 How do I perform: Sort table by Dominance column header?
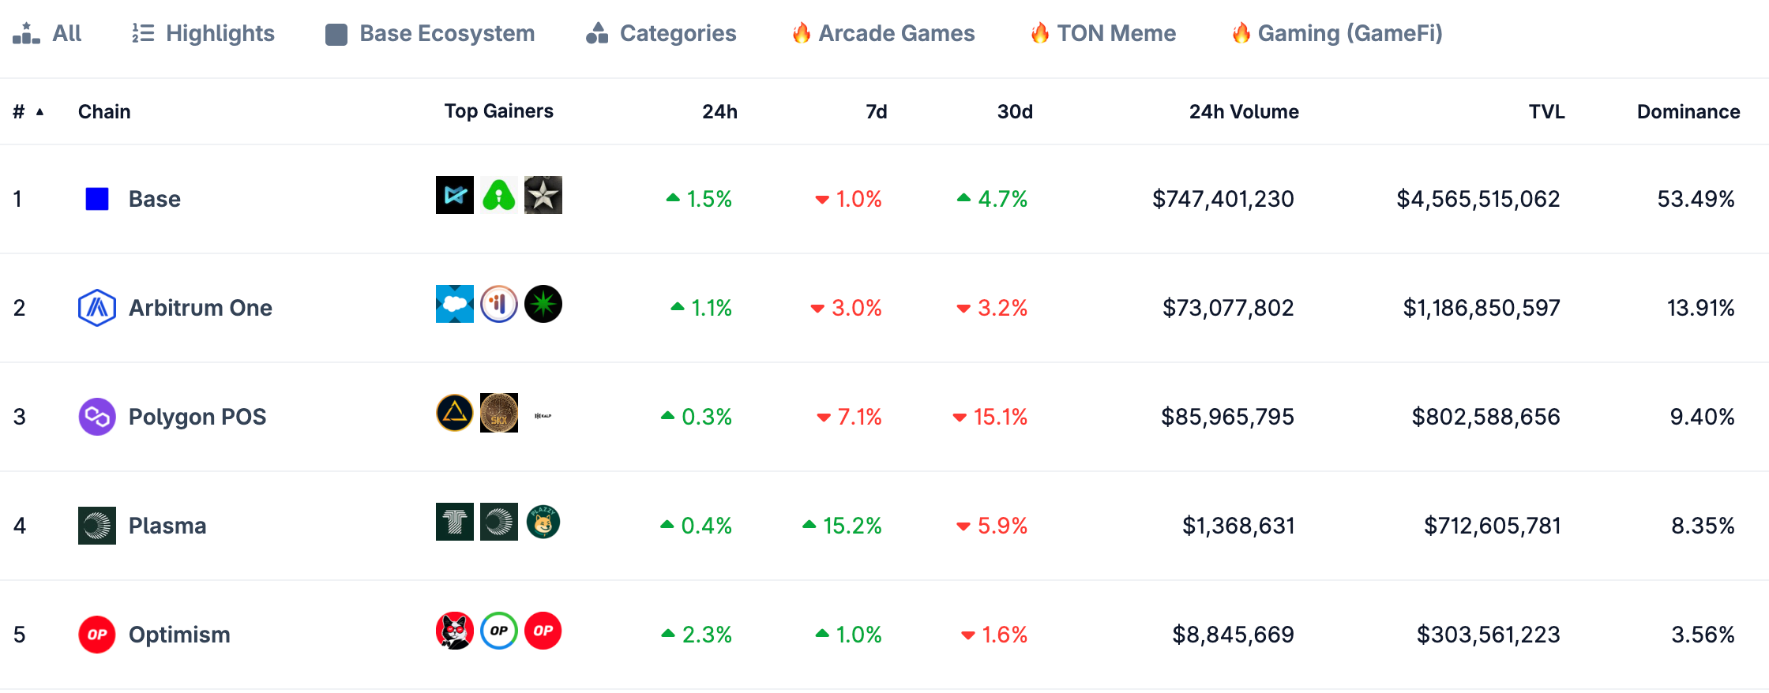(1688, 112)
